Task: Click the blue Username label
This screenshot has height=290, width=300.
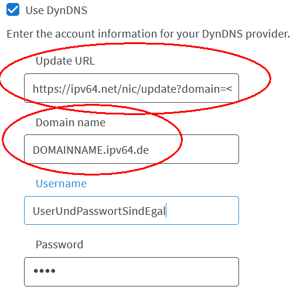Action: [x=61, y=184]
